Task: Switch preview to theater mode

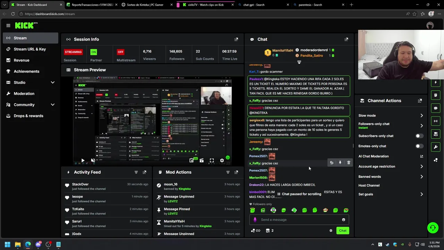Action: (x=202, y=160)
